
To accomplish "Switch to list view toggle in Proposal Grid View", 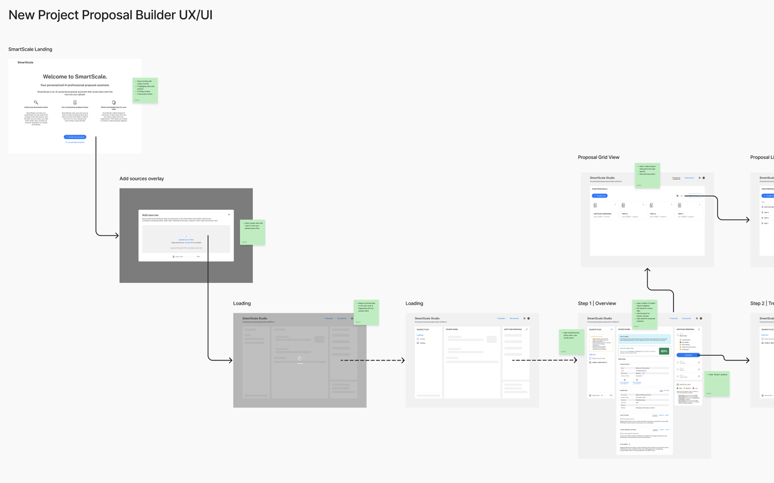I will 682,196.
